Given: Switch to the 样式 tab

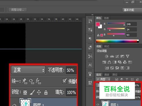Looking at the screenshot, I should click(x=106, y=46).
